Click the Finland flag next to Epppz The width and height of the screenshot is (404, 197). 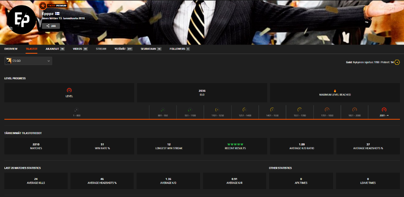[x=57, y=13]
